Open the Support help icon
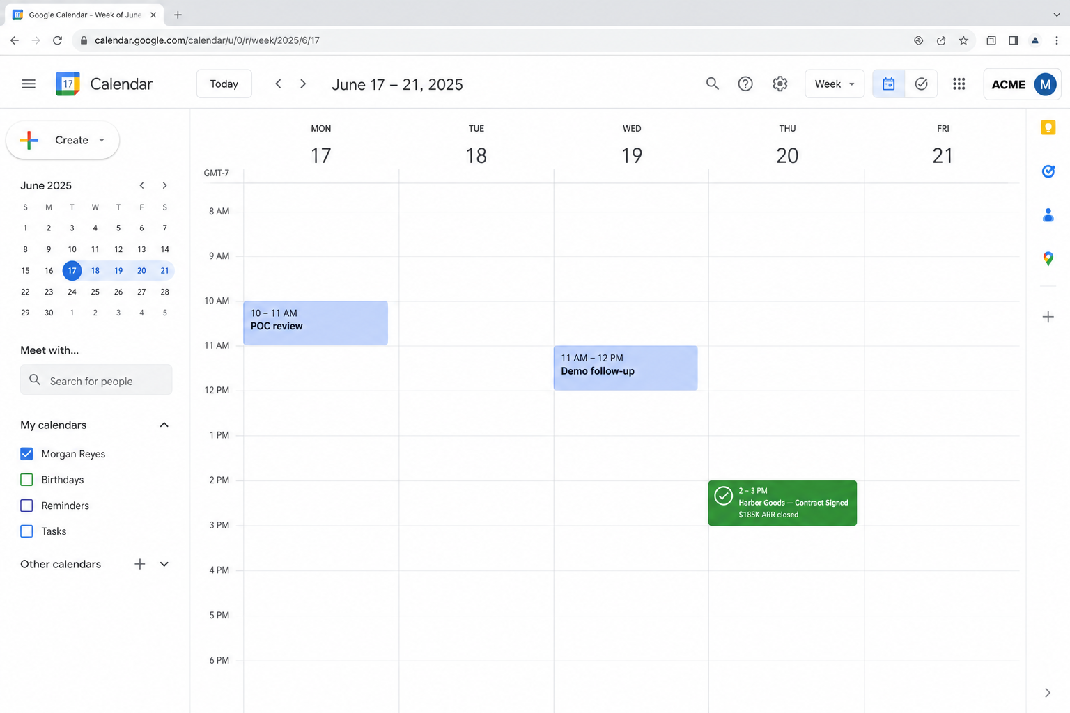 (x=745, y=84)
